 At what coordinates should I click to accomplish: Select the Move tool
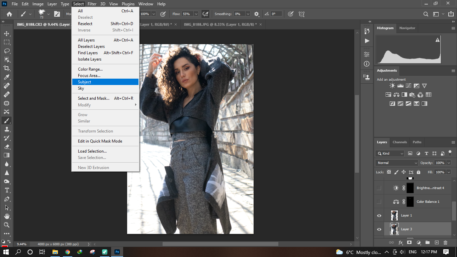7,33
